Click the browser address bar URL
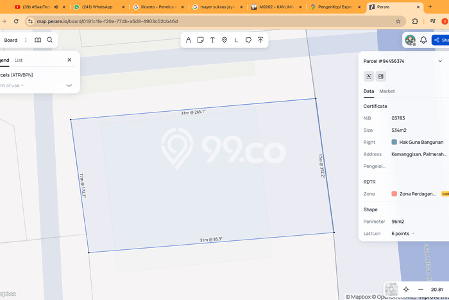Image resolution: width=449 pixels, height=300 pixels. tap(107, 21)
